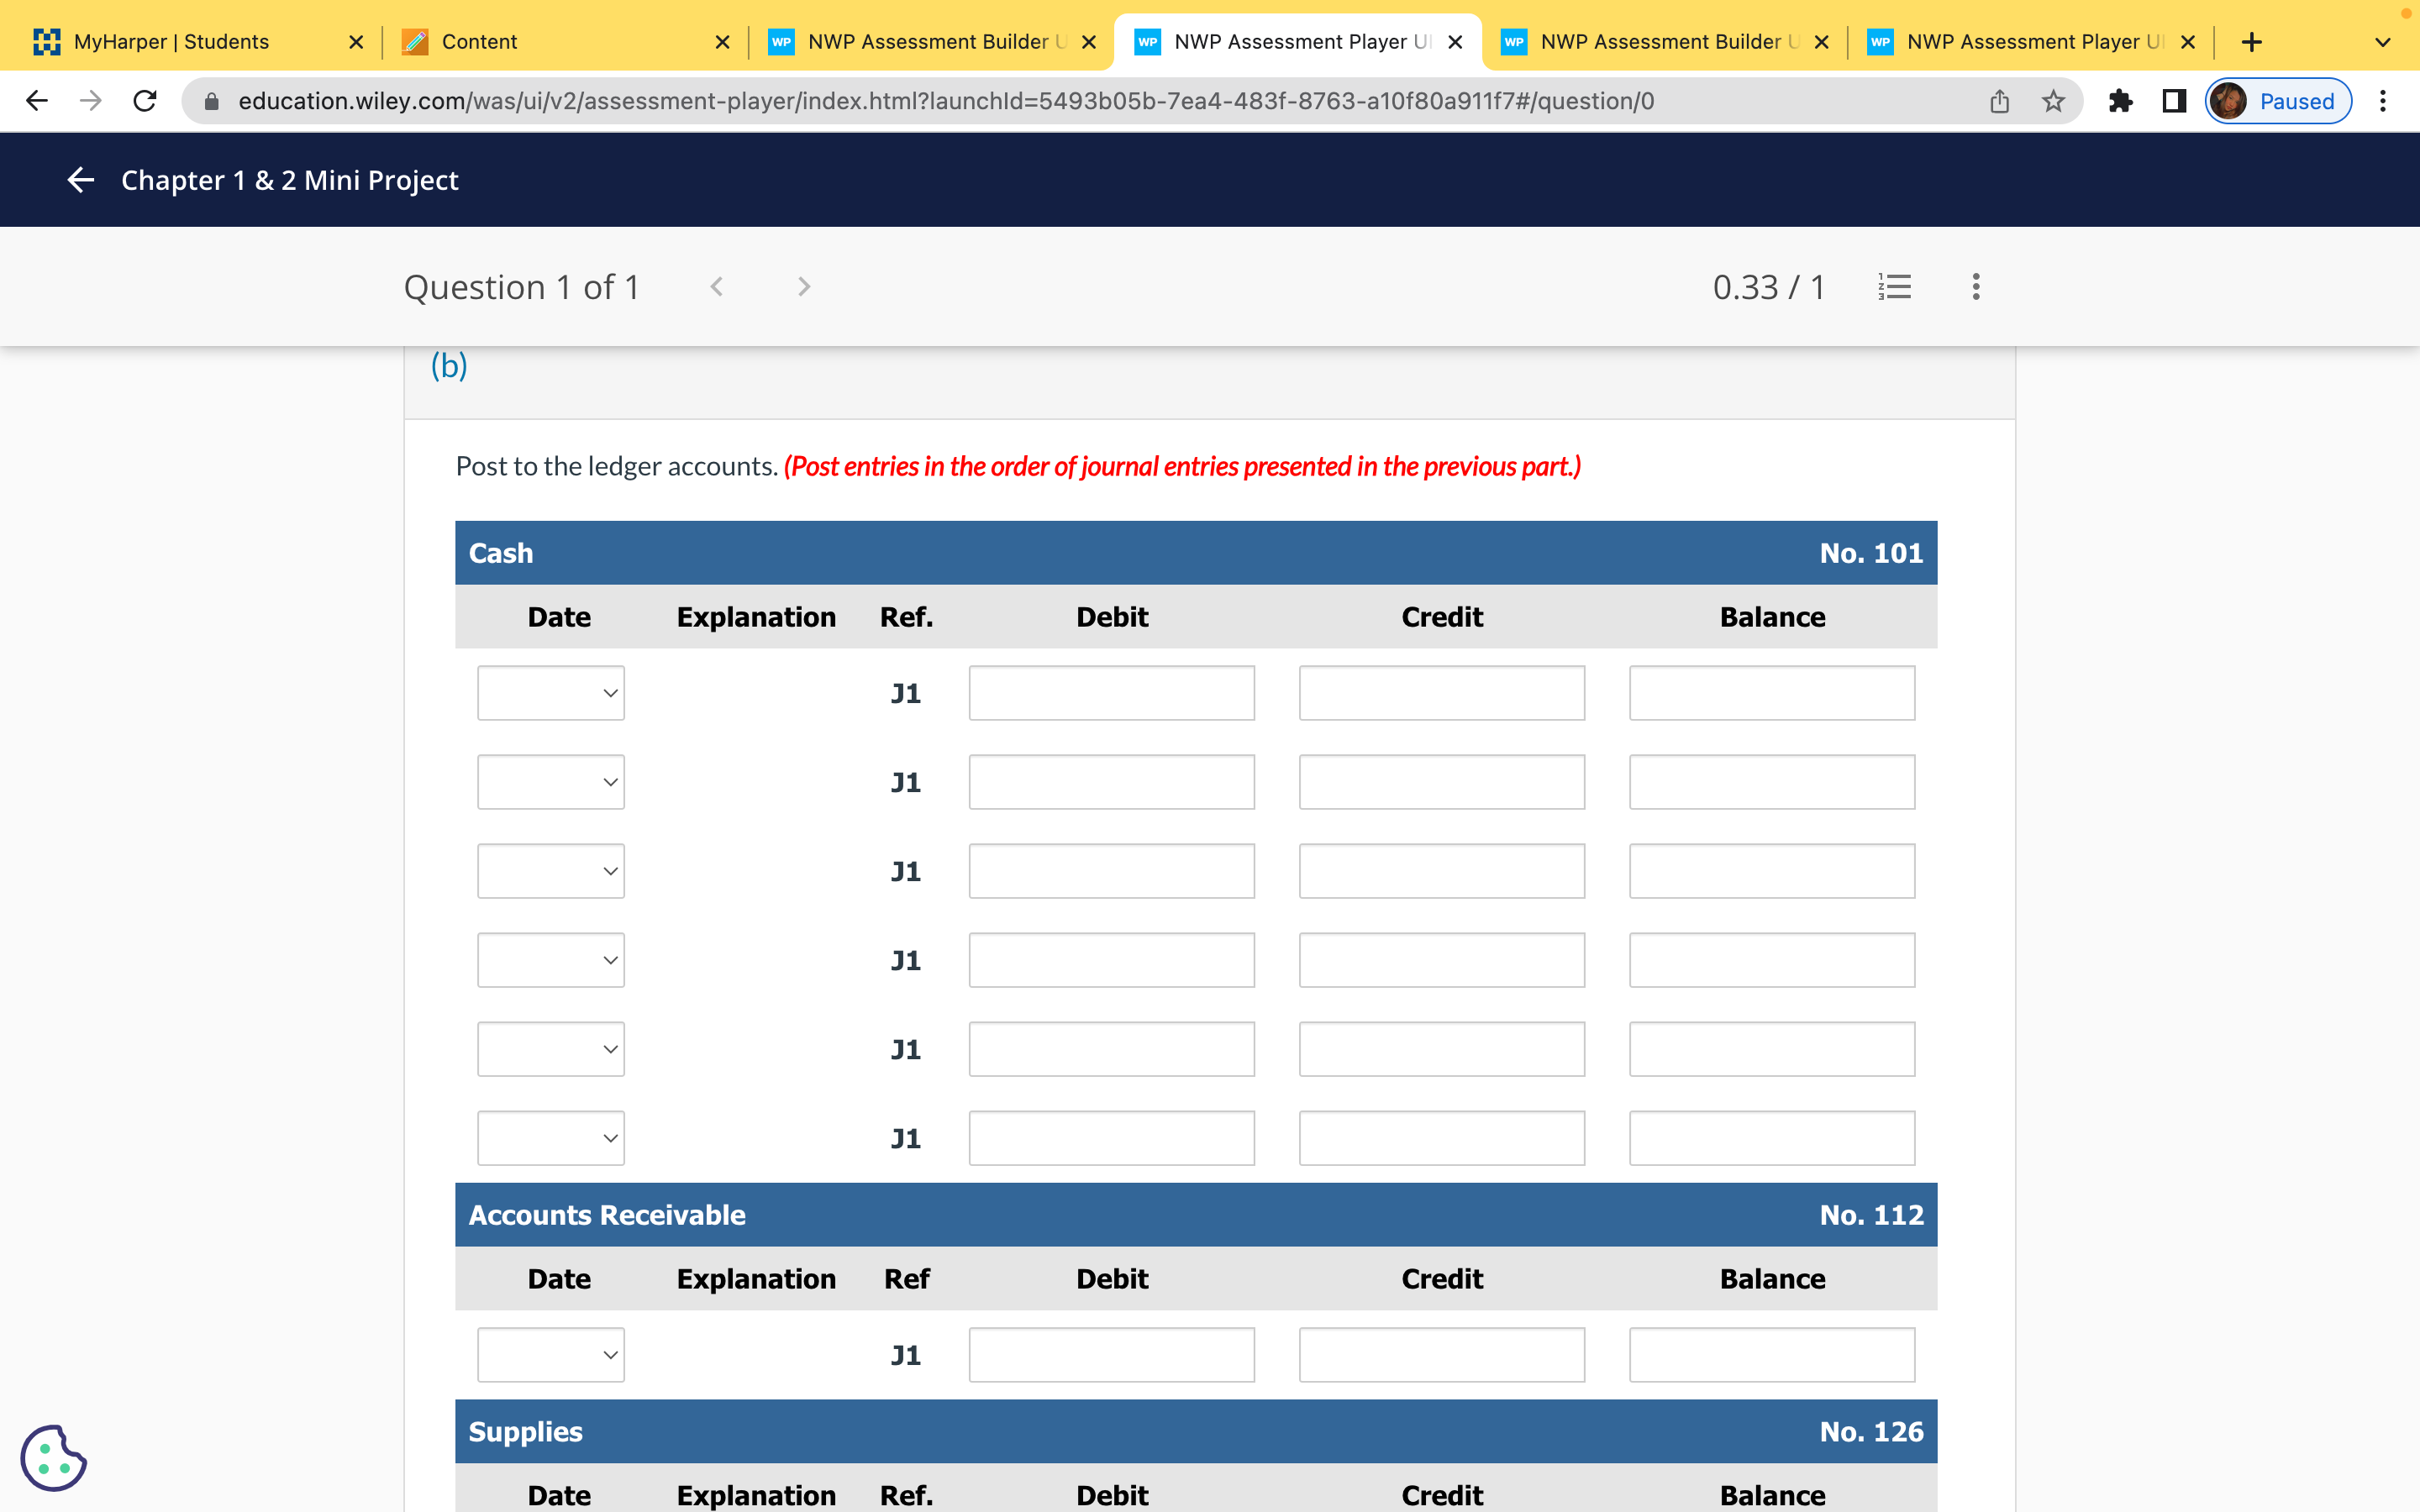2420x1512 pixels.
Task: Reload the current page
Action: coord(144,100)
